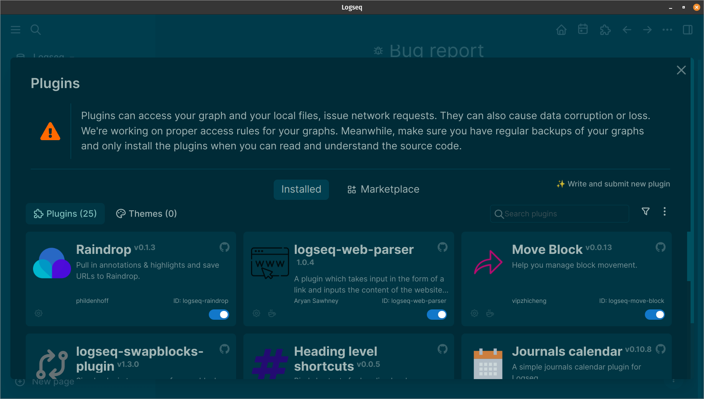Click the plugins puzzle icon in the toolbar
704x399 pixels.
click(605, 29)
